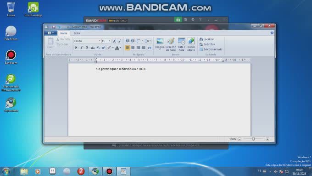
Task: Expand the bullet list style arrow
Action: click(142, 41)
